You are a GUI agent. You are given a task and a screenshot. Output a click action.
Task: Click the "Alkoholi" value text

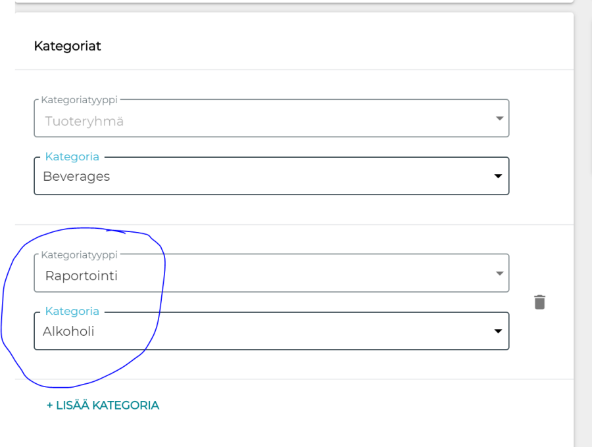click(68, 331)
